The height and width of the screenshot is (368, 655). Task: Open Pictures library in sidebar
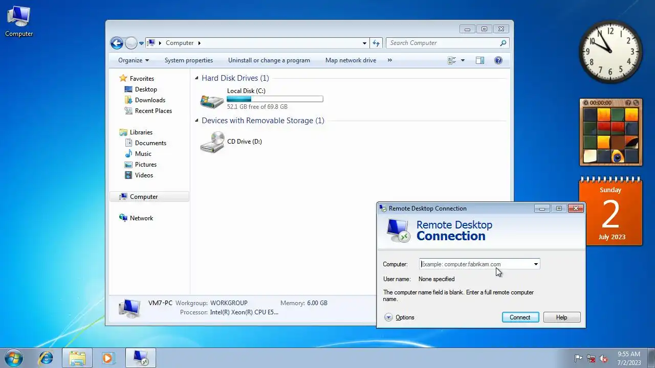click(141, 165)
